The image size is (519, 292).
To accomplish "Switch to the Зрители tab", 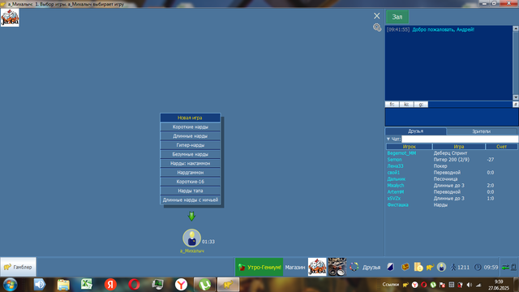I will point(481,131).
